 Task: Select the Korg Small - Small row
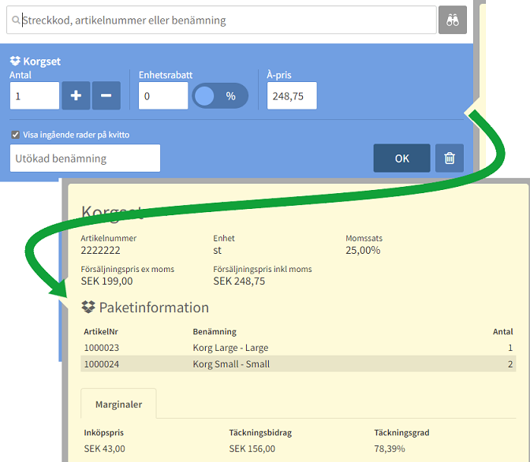coord(230,364)
